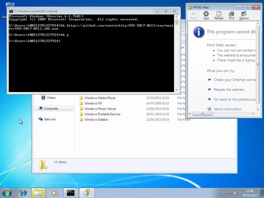Switch to Windows Explorer taskbar button
This screenshot has width=264, height=198.
click(38, 193)
